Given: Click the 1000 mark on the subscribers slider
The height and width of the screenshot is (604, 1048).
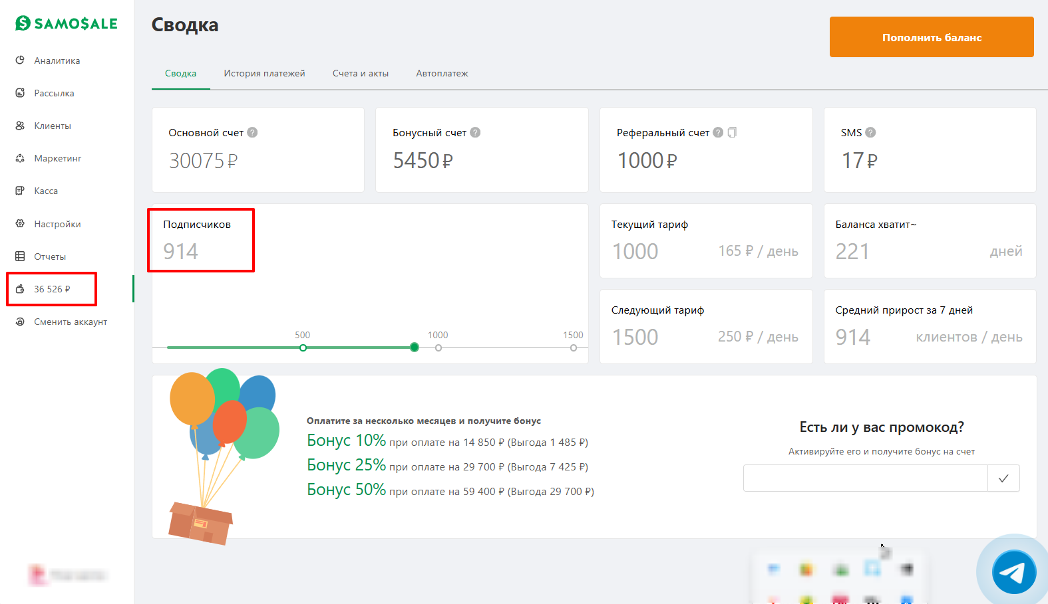Looking at the screenshot, I should click(438, 348).
